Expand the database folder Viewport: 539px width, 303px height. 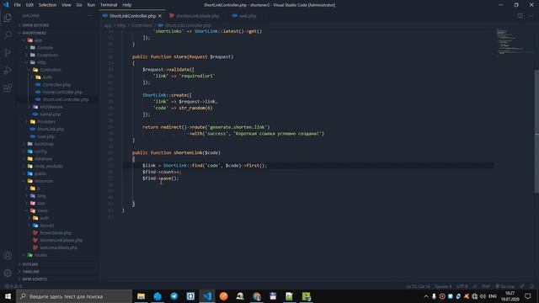(x=43, y=159)
